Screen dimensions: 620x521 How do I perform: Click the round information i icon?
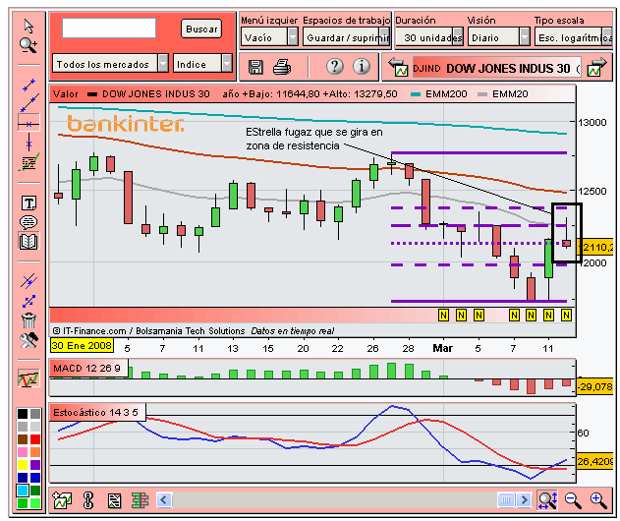[x=362, y=67]
